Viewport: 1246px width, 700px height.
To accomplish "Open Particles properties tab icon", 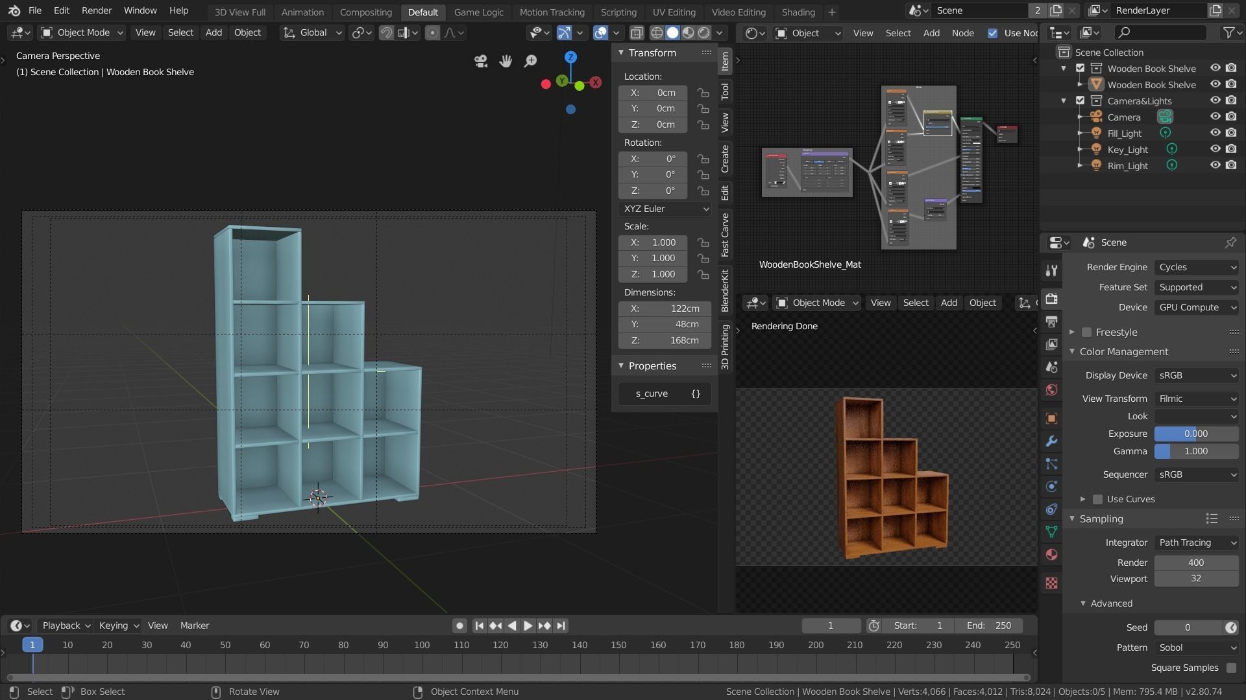I will (1052, 464).
